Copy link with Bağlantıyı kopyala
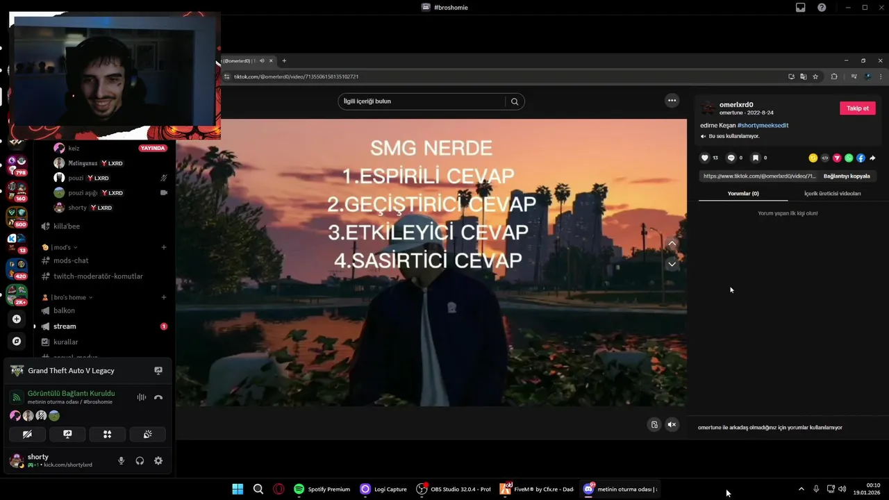889x500 pixels. coord(847,176)
